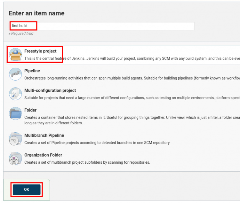
Task: Click the Multibranch Pipeline description text
Action: [x=97, y=143]
